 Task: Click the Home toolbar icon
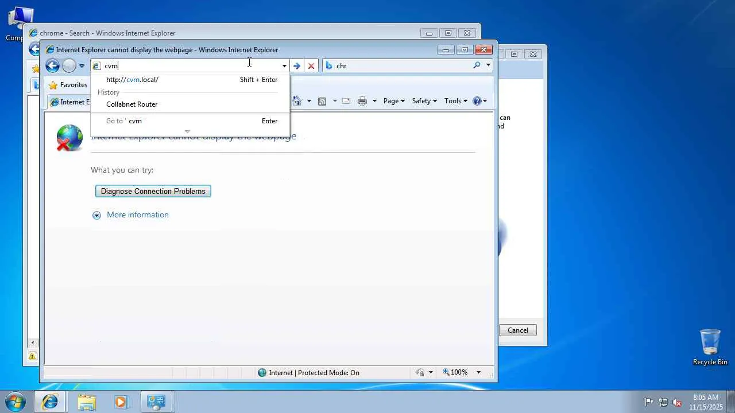coord(297,101)
